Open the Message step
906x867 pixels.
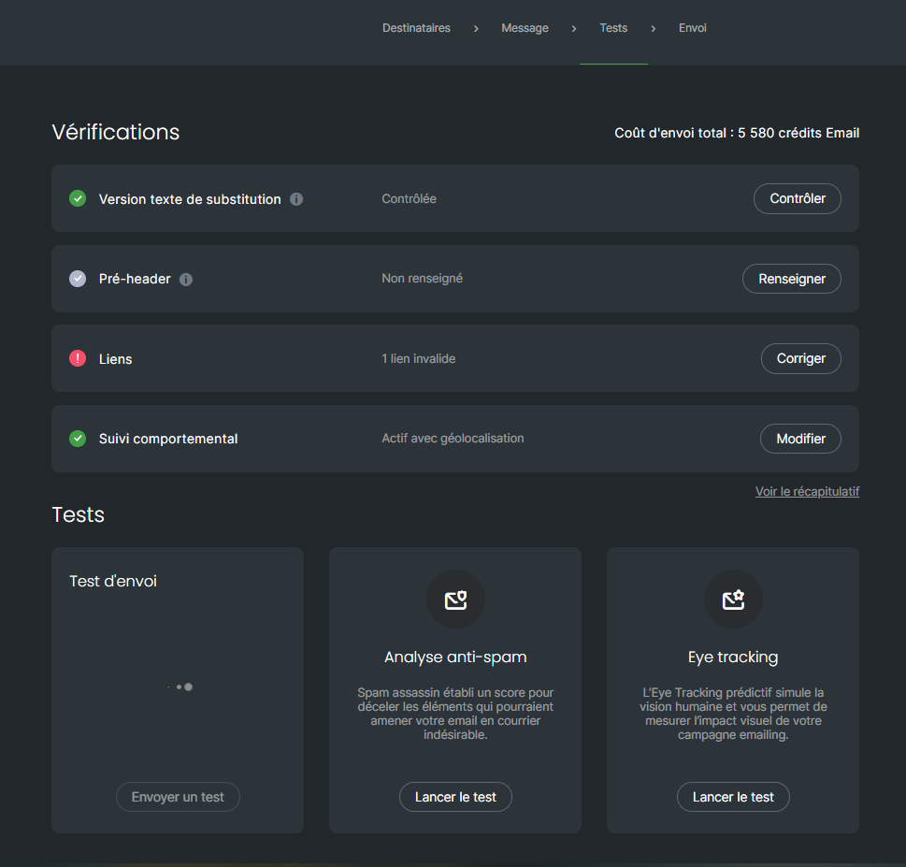(525, 28)
